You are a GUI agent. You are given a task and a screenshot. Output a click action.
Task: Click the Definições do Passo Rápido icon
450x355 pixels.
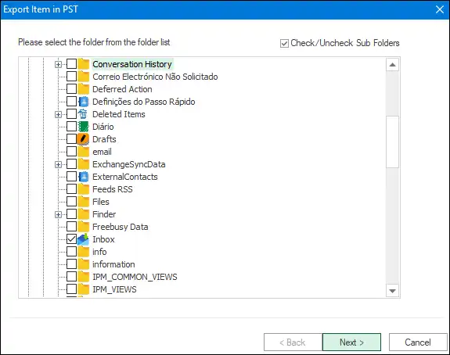tap(83, 102)
